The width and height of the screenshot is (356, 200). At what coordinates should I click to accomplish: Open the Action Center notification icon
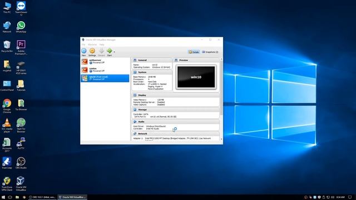(350, 197)
